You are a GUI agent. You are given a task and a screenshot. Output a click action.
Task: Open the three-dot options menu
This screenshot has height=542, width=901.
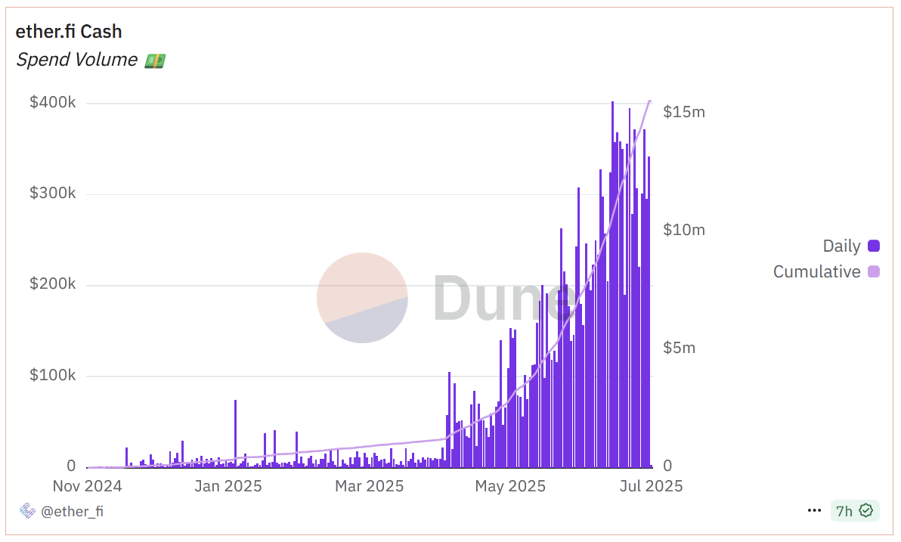click(814, 510)
